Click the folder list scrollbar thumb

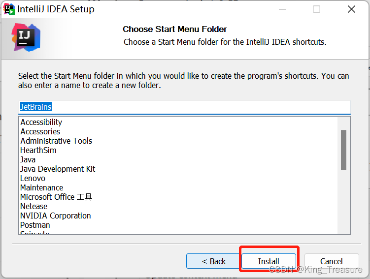343,150
